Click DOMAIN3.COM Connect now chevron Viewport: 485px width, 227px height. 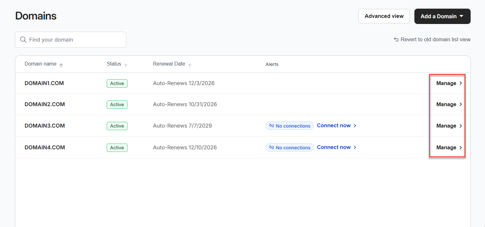tap(355, 126)
